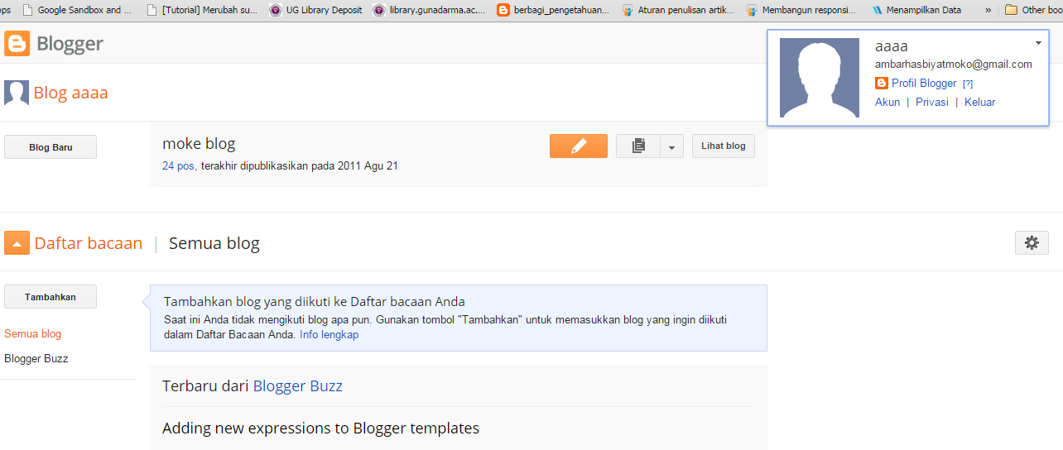Collapse the Daftar bacaan section arrow
Screen dimensions: 1063x450
pyautogui.click(x=17, y=243)
